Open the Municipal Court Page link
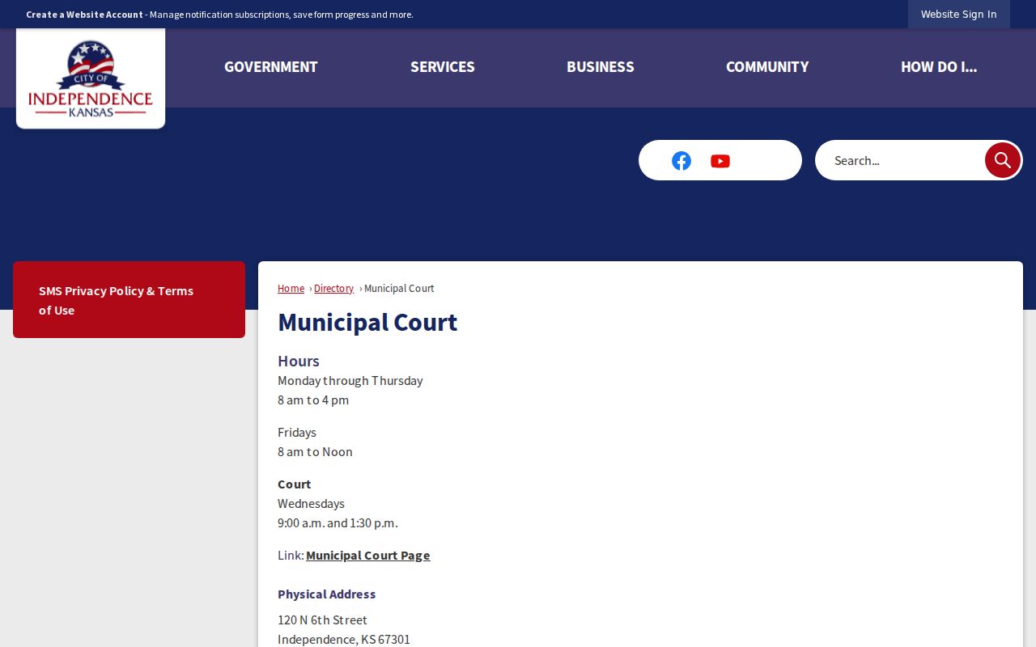The width and height of the screenshot is (1036, 647). pos(368,556)
